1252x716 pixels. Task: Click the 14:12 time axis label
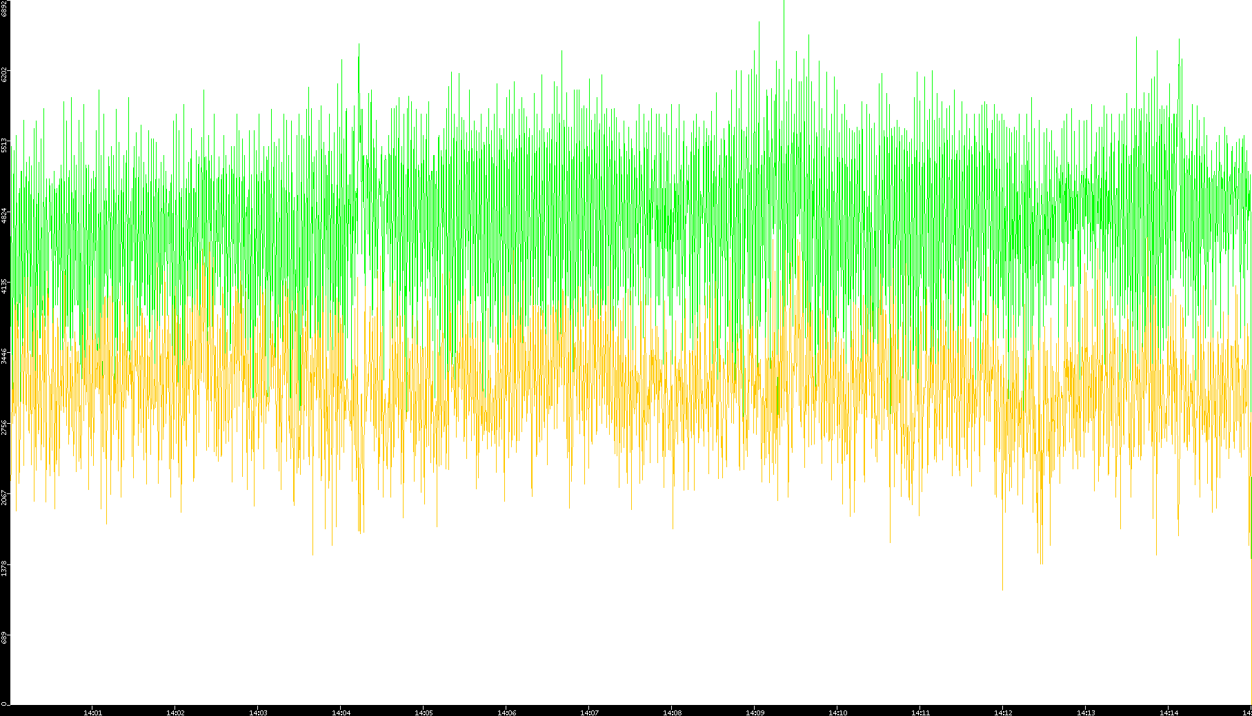tap(1003, 713)
